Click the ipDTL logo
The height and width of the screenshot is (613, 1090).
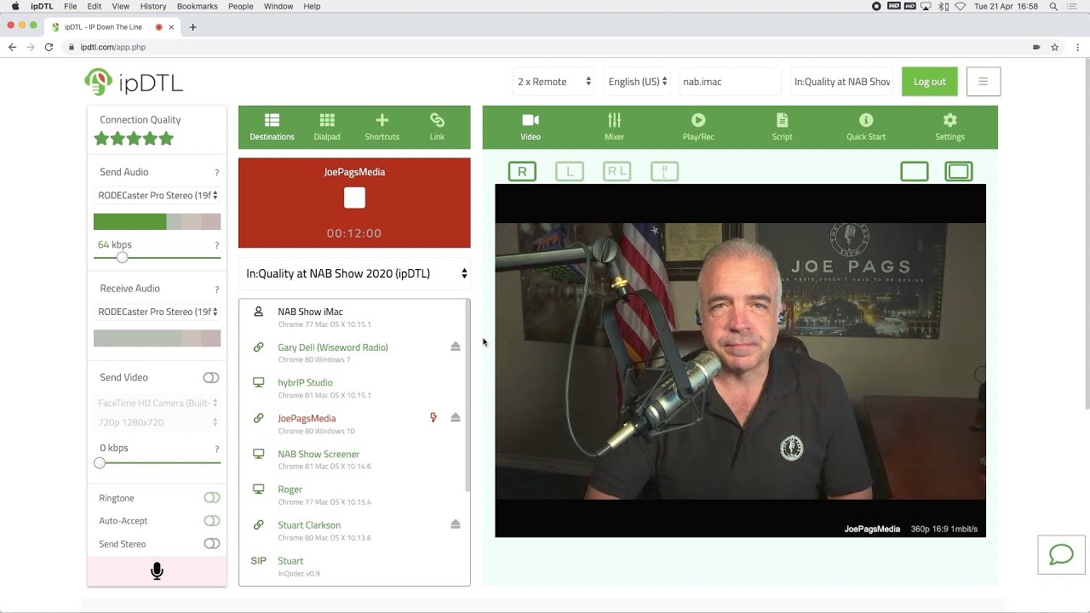coord(134,82)
